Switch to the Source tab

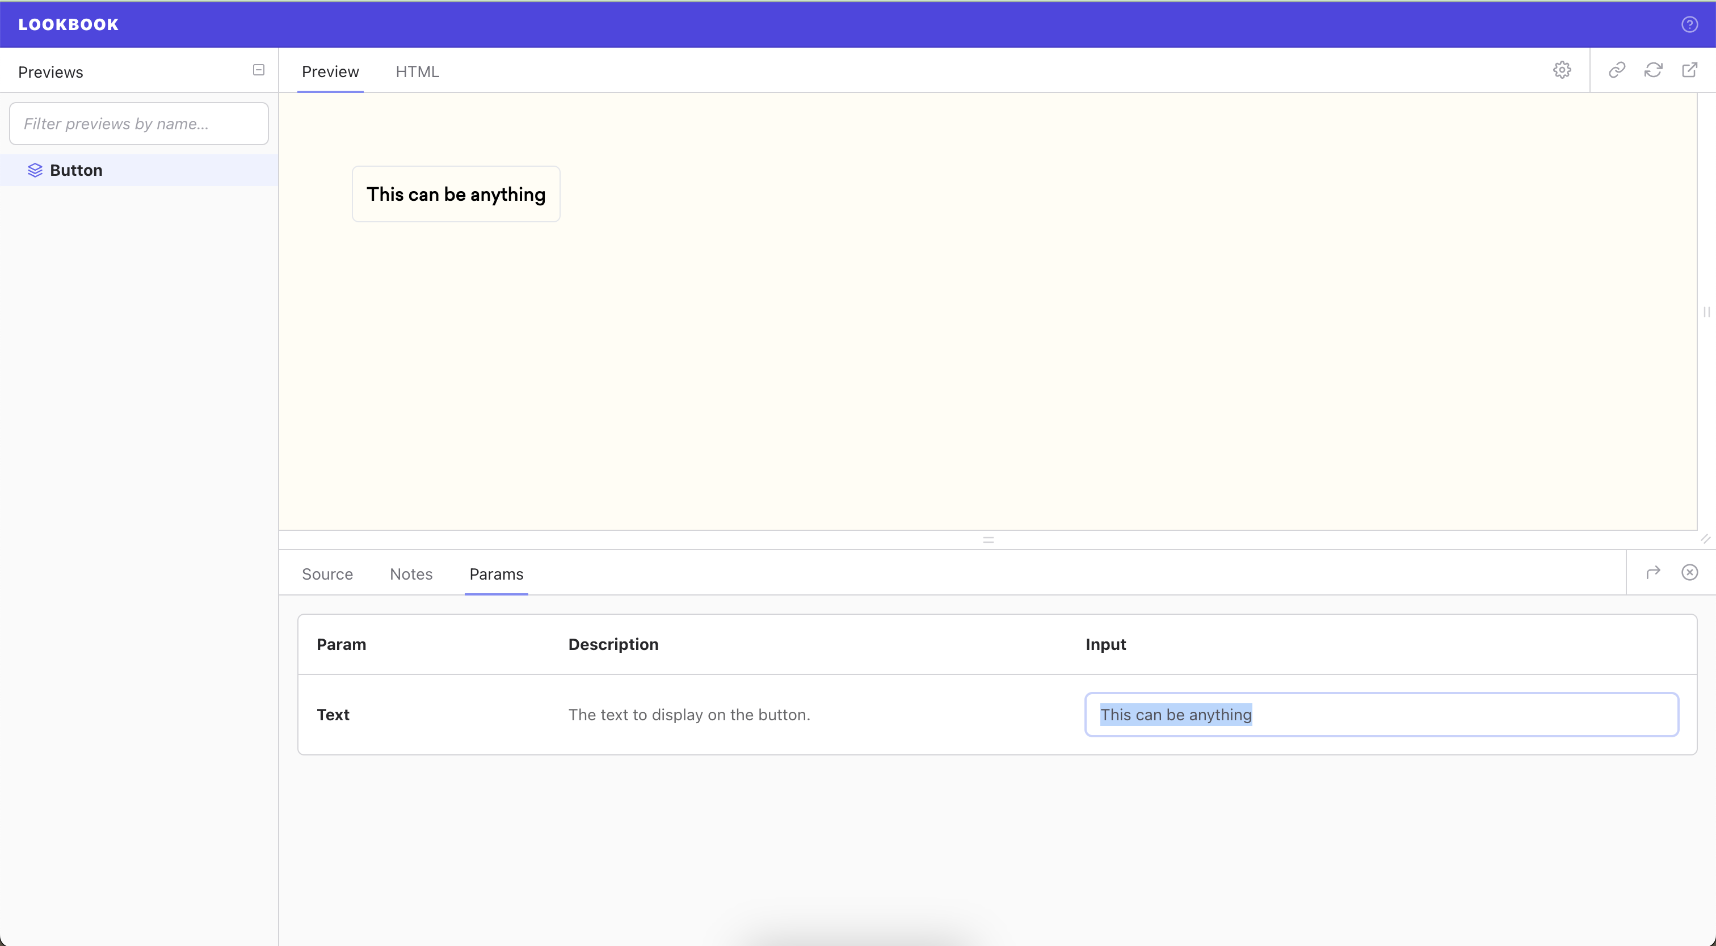[327, 574]
